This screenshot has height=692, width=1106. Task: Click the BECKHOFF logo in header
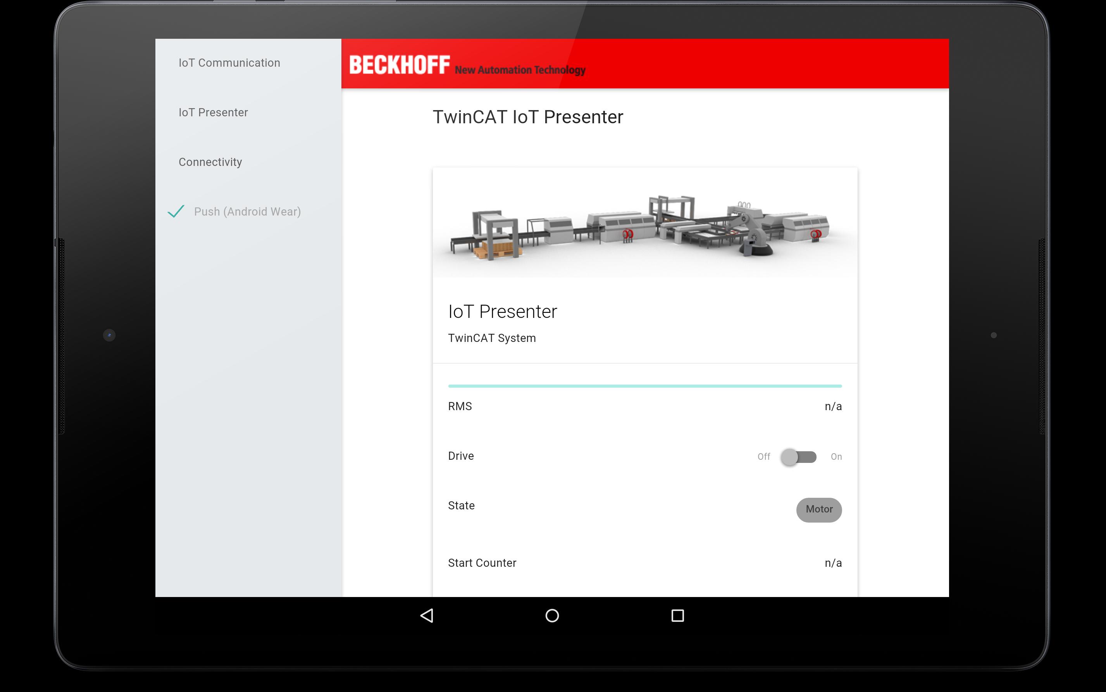click(x=399, y=64)
